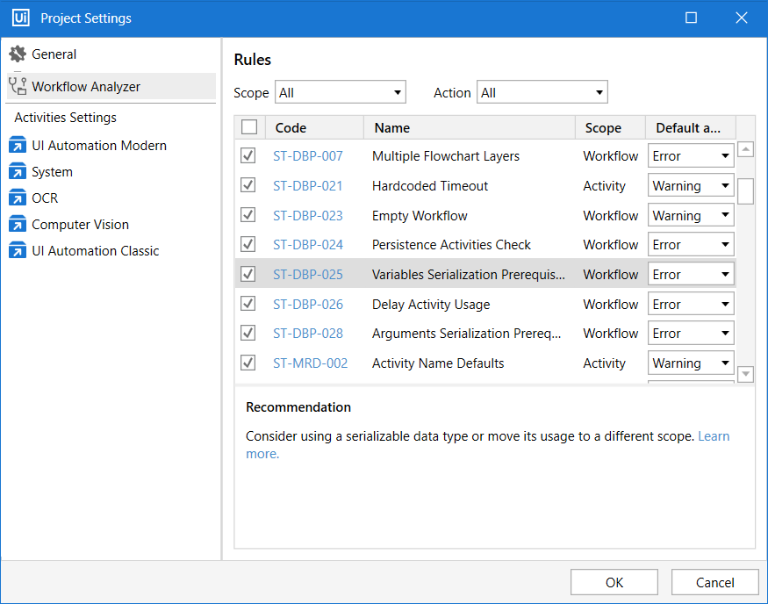Select the Workflow Analyzer tab

tap(86, 86)
